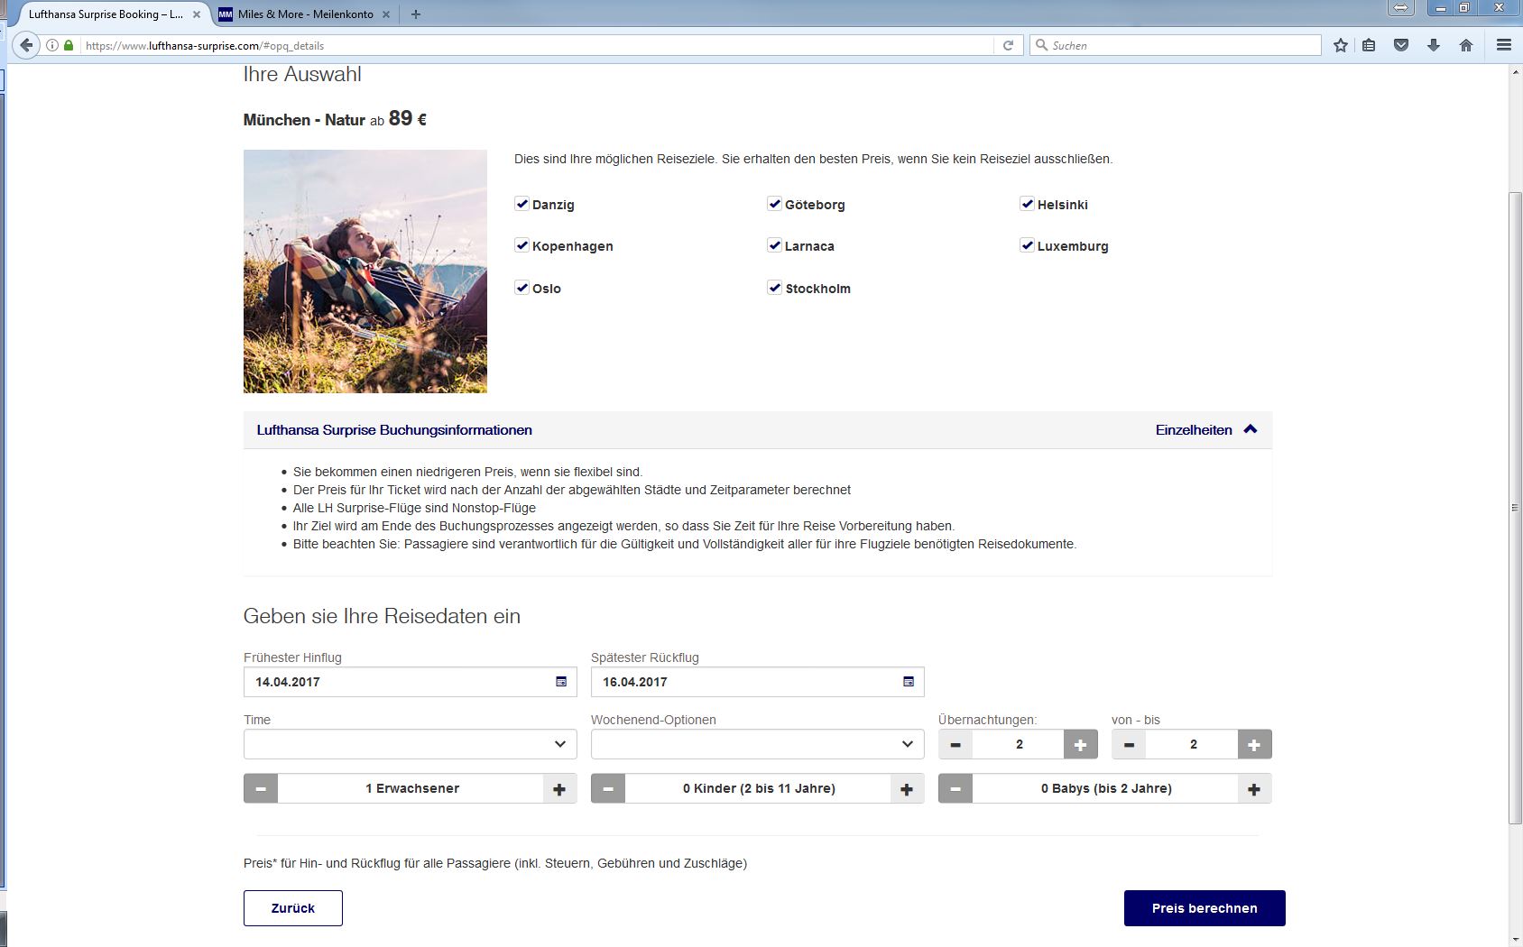The width and height of the screenshot is (1523, 947).
Task: Save page to Pocket icon
Action: click(x=1400, y=45)
